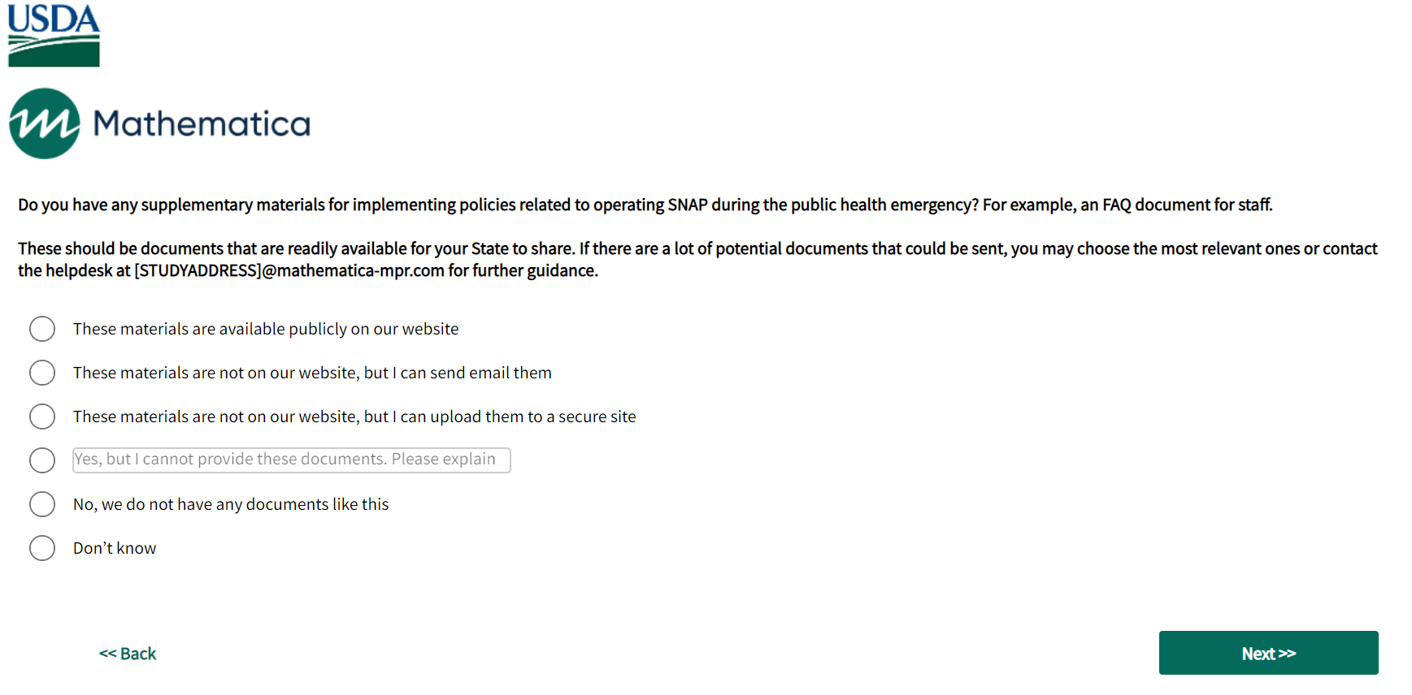Click the 'These materials are available publicly' label text

tap(266, 329)
